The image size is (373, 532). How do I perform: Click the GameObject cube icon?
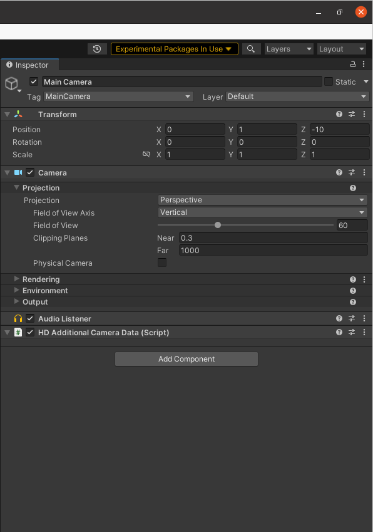11,83
